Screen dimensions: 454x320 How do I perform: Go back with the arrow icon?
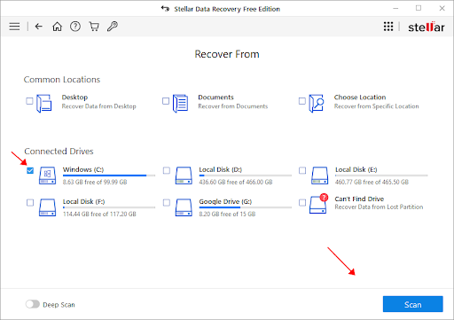click(x=39, y=27)
